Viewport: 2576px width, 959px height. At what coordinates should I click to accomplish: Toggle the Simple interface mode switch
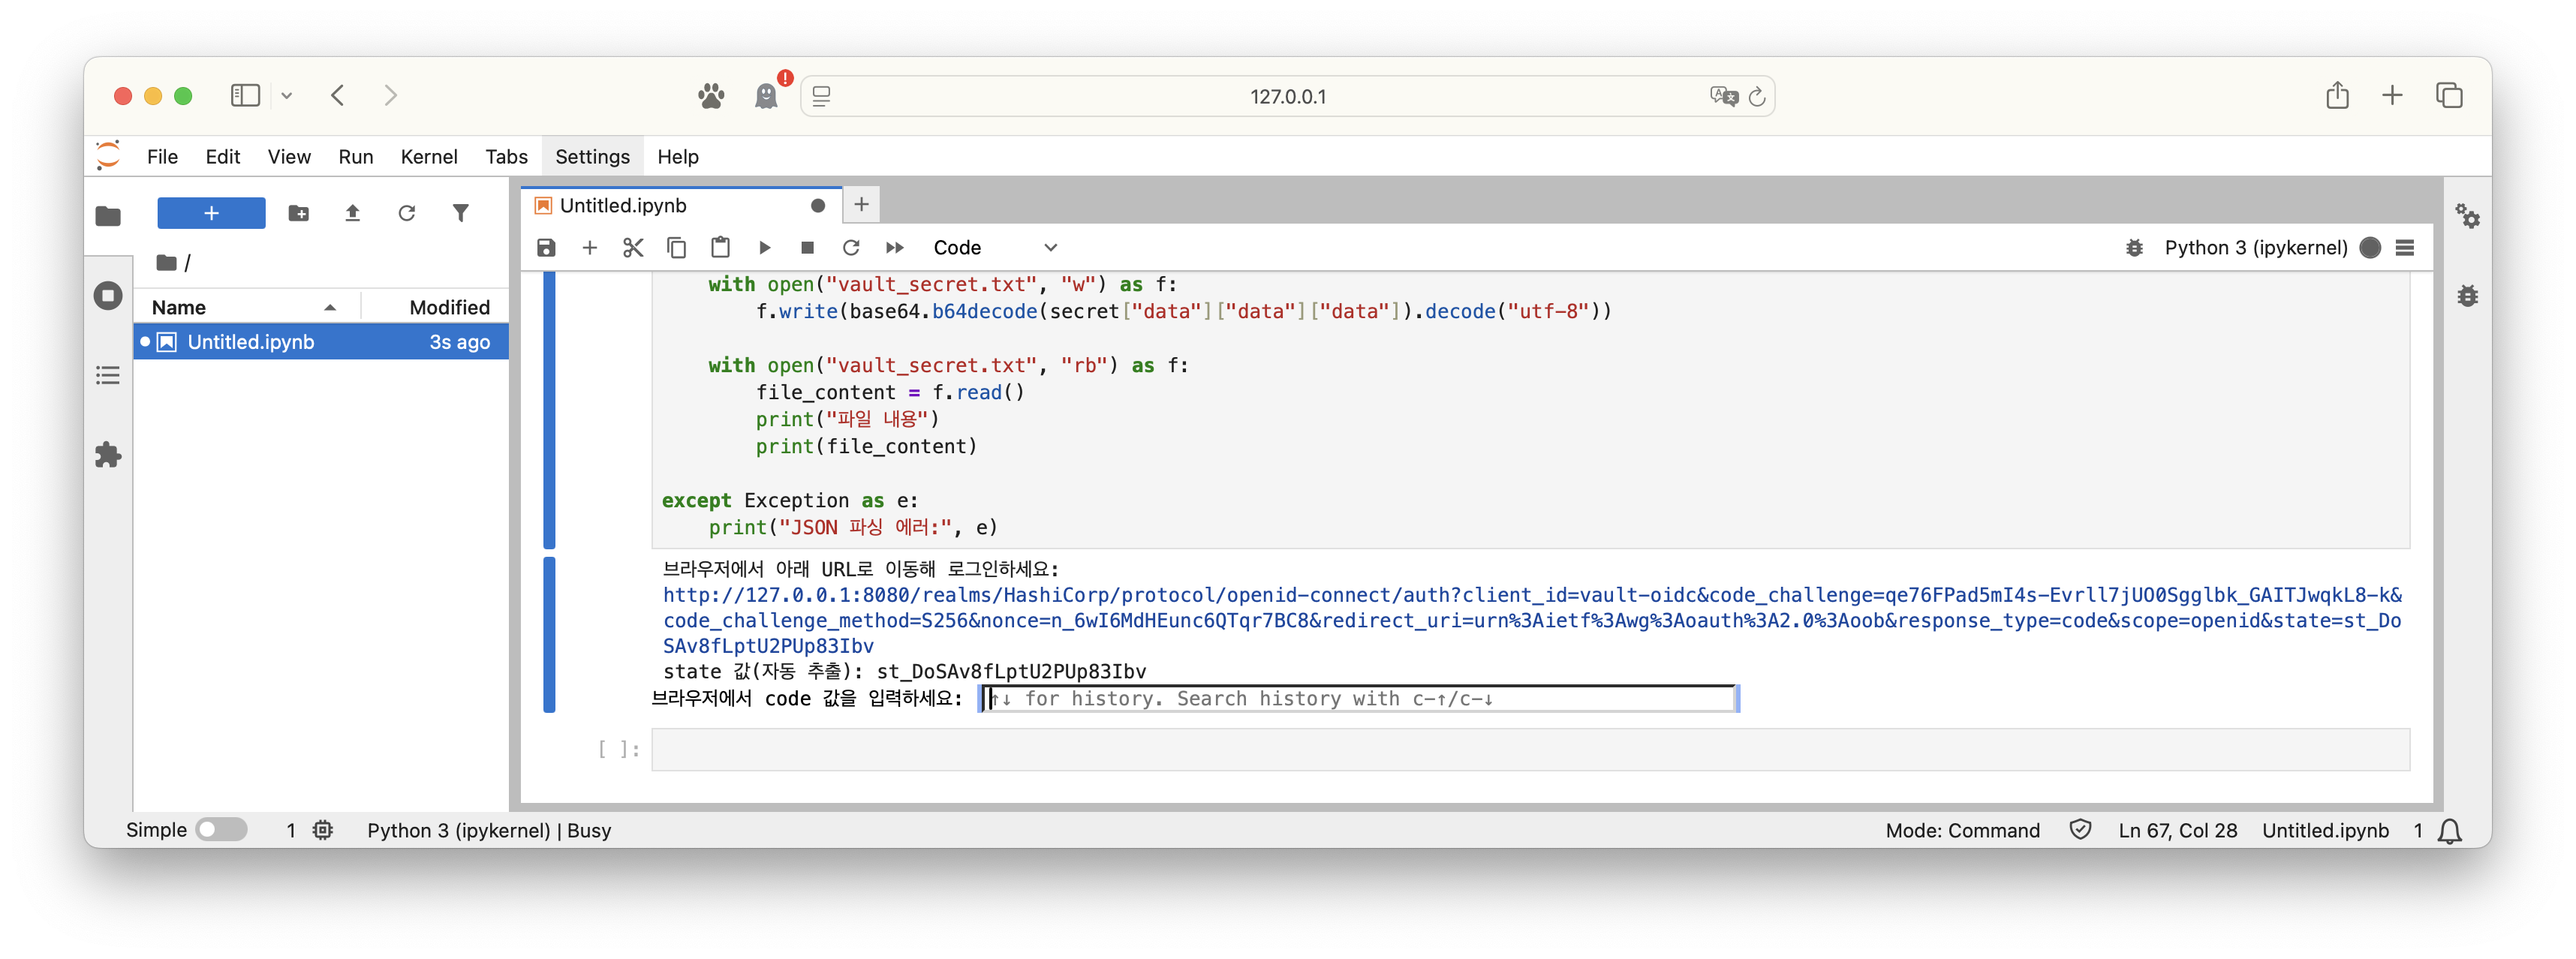(x=221, y=830)
